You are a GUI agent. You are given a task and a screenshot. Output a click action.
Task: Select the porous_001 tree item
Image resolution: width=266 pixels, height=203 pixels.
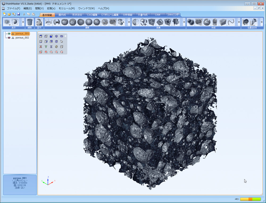point(20,34)
